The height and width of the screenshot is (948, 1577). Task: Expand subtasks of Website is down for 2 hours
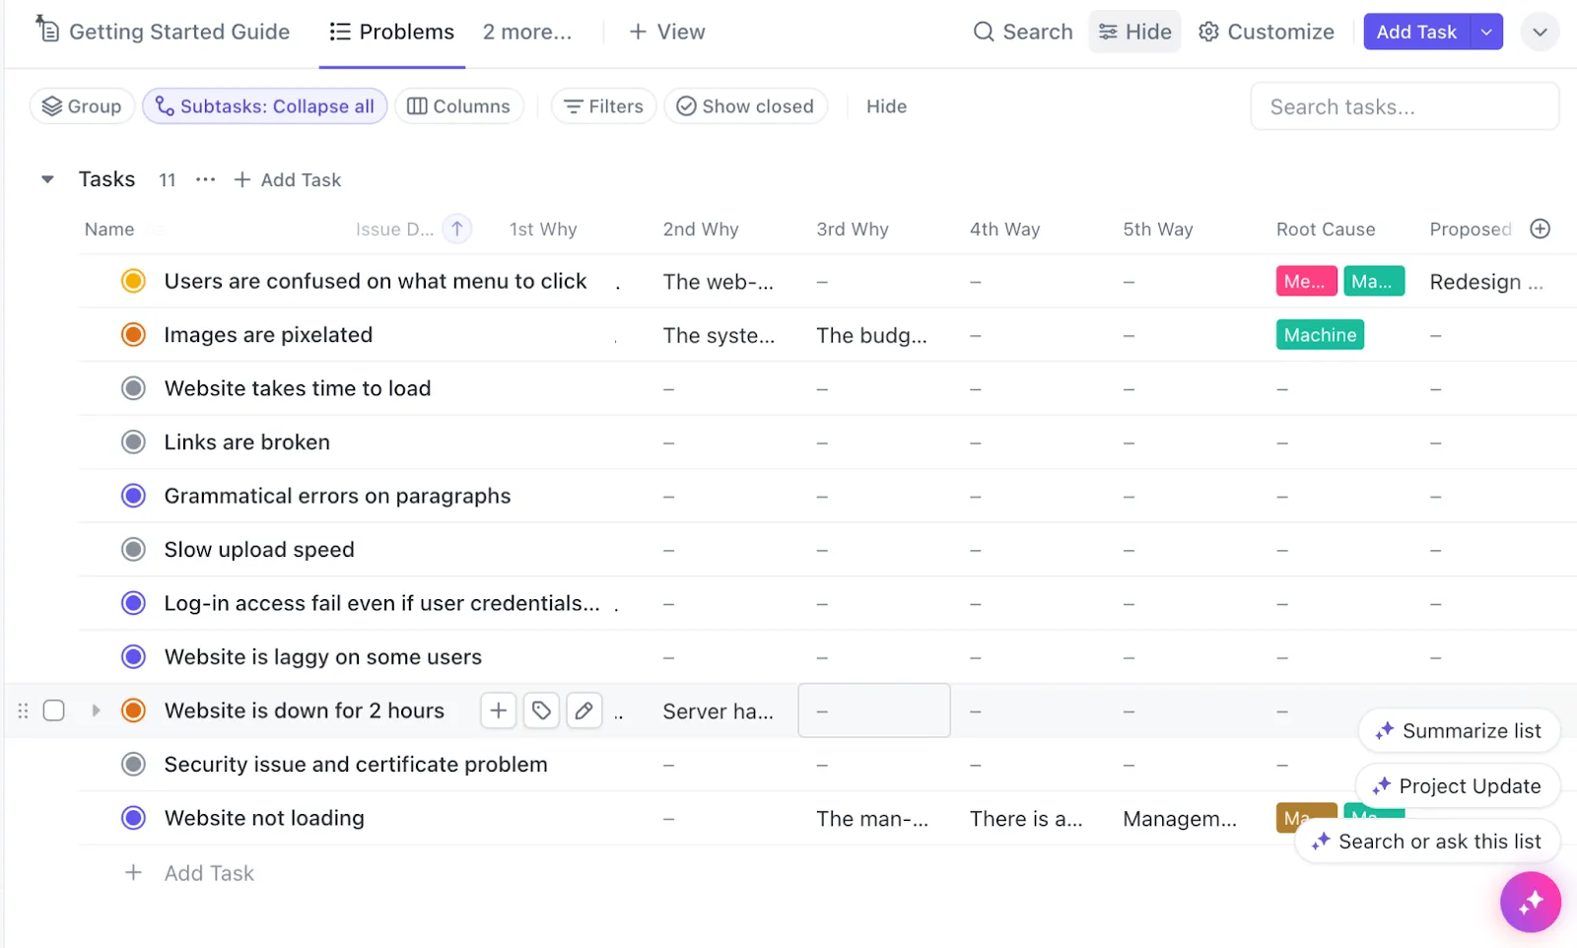click(x=96, y=711)
